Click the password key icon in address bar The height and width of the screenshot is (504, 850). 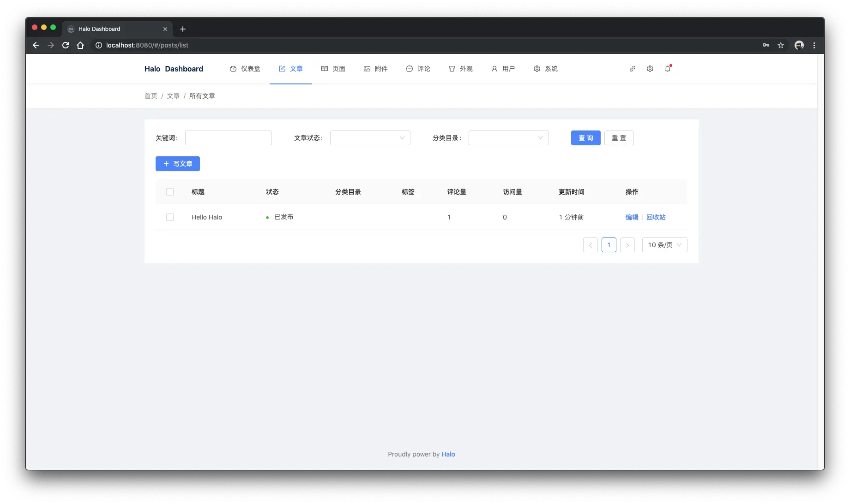(x=766, y=45)
